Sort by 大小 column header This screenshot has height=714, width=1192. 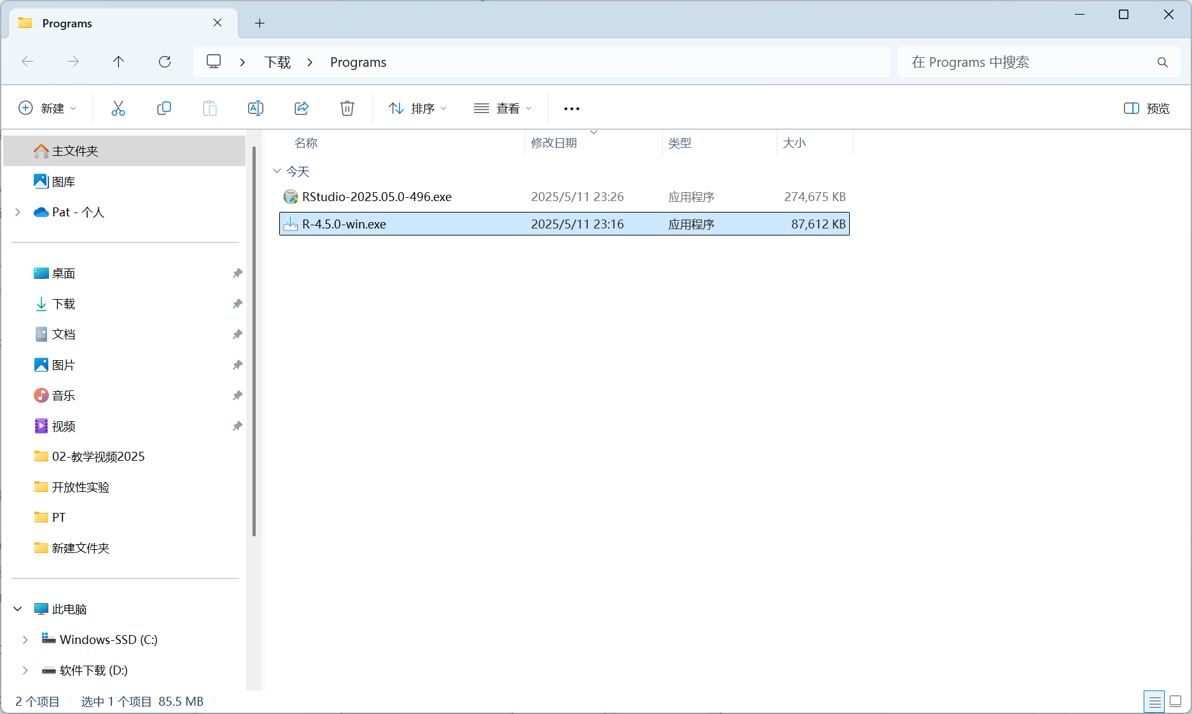click(794, 143)
